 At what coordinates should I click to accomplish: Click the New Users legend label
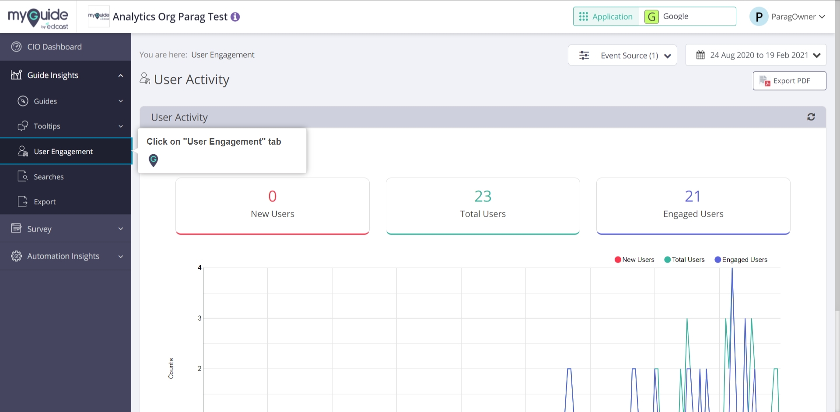click(638, 260)
